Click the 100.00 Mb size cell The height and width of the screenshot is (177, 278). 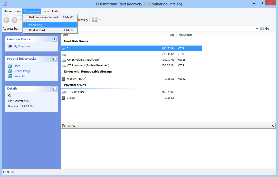(x=168, y=65)
